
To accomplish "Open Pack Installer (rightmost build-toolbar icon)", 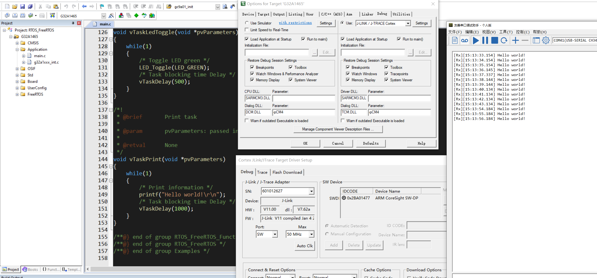I will pyautogui.click(x=152, y=16).
